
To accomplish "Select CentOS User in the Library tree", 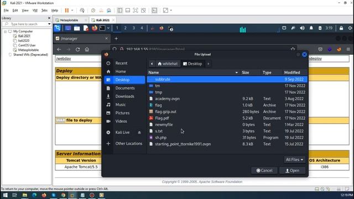I will [x=27, y=45].
